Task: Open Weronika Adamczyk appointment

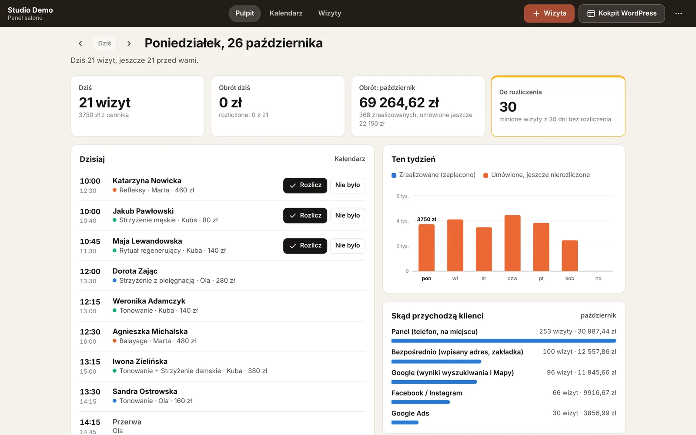Action: coord(222,306)
